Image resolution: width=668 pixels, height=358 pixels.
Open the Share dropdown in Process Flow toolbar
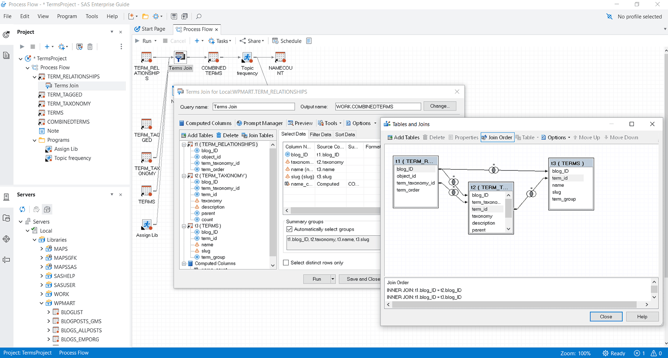pyautogui.click(x=252, y=41)
